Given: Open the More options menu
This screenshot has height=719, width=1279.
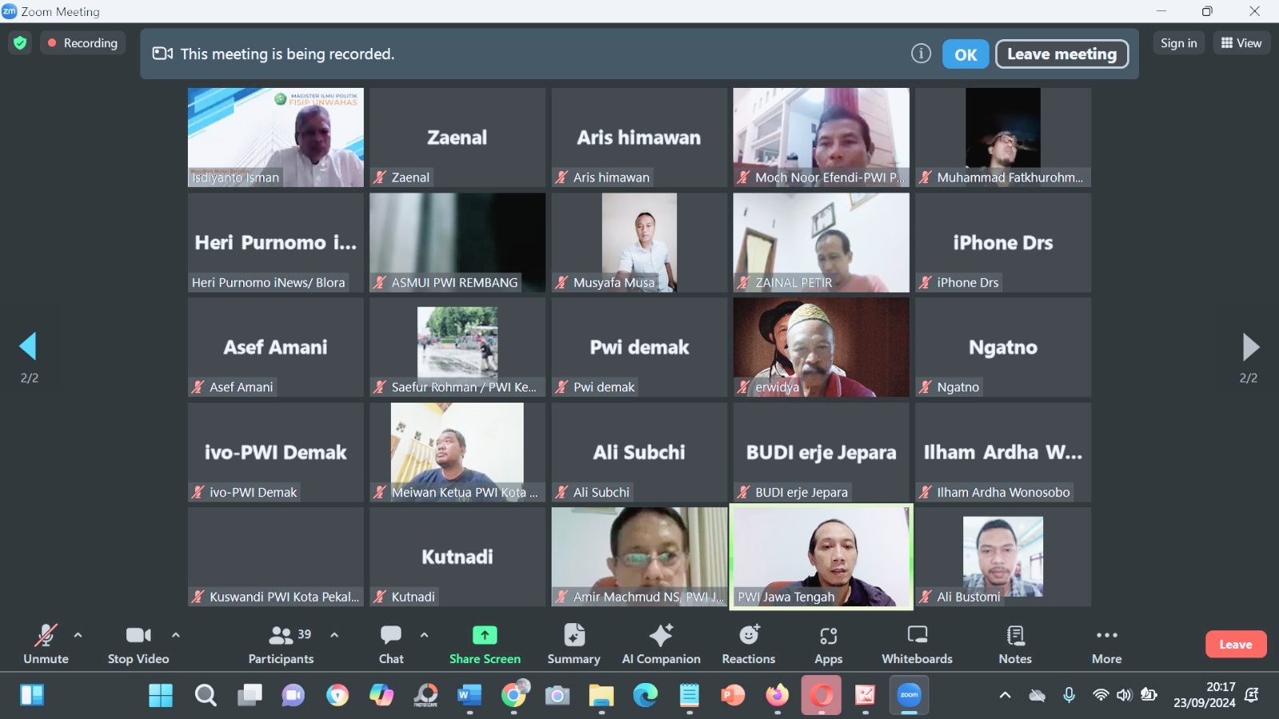Looking at the screenshot, I should tap(1106, 644).
